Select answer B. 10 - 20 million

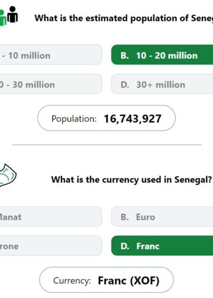tap(162, 55)
